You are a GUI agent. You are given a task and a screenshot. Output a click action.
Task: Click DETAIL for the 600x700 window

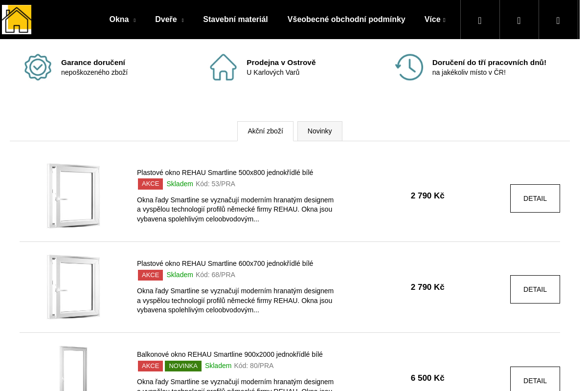point(535,289)
